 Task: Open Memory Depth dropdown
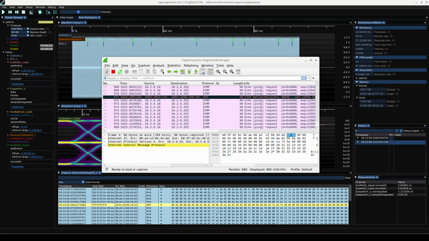coord(19,32)
